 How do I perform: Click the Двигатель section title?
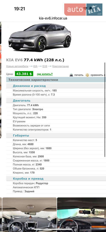[22, 101]
